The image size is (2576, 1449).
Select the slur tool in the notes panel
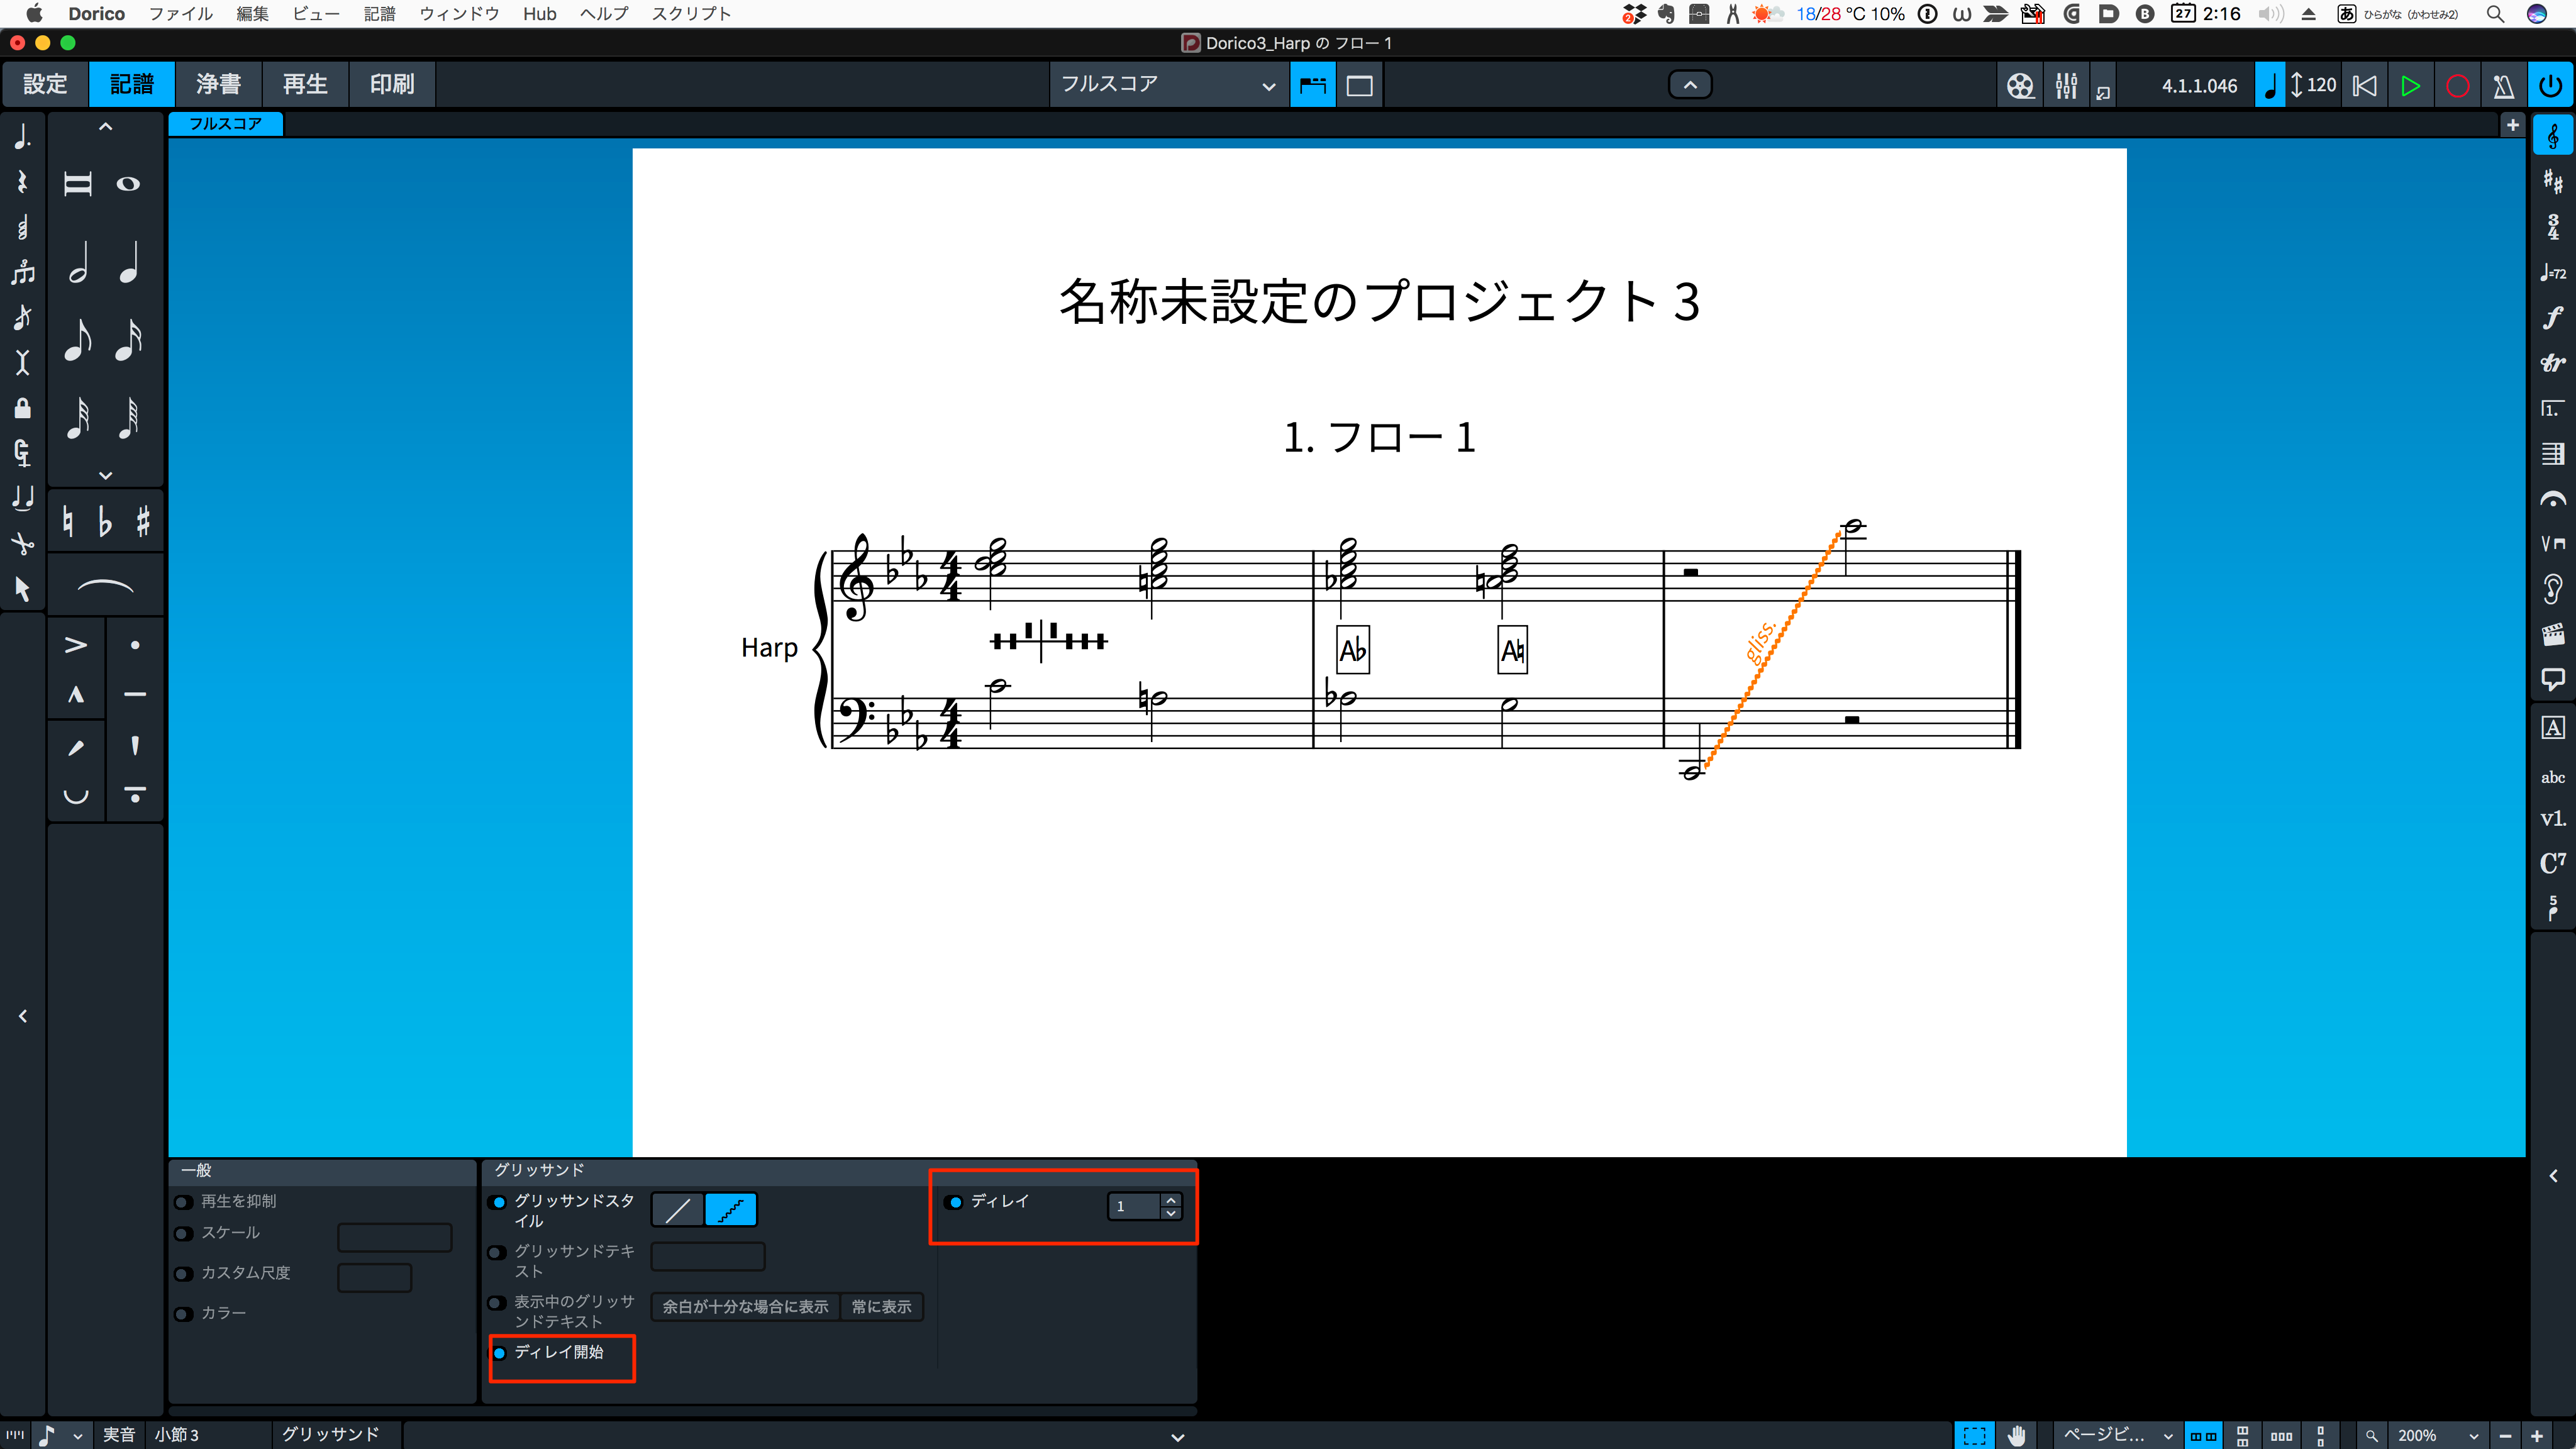pos(105,586)
